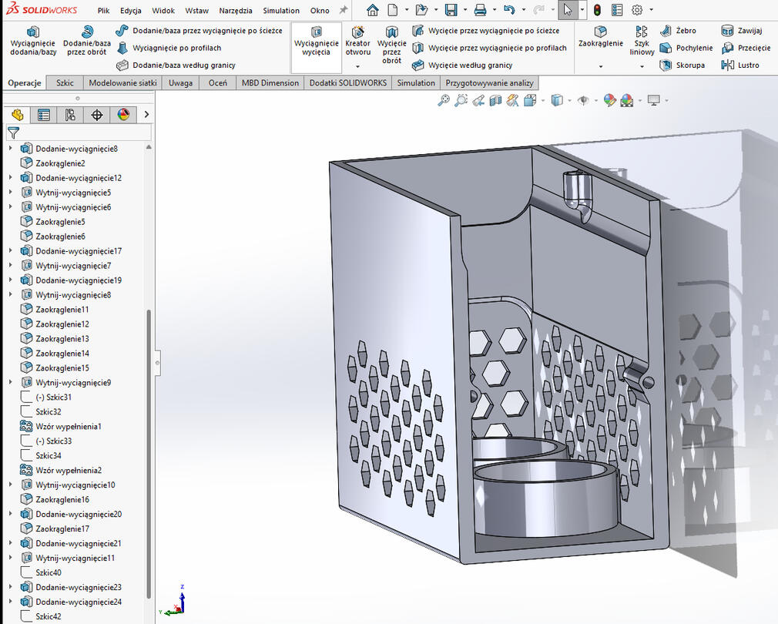
Task: Click Wycięcie według granicy command
Action: click(470, 65)
